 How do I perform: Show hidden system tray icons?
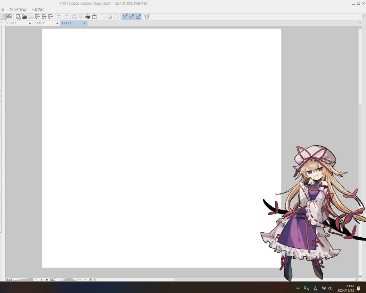(298, 288)
